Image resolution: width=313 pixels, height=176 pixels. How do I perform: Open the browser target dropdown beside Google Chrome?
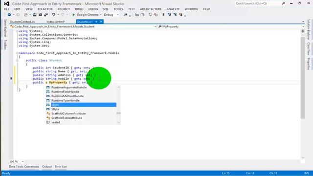(101, 15)
